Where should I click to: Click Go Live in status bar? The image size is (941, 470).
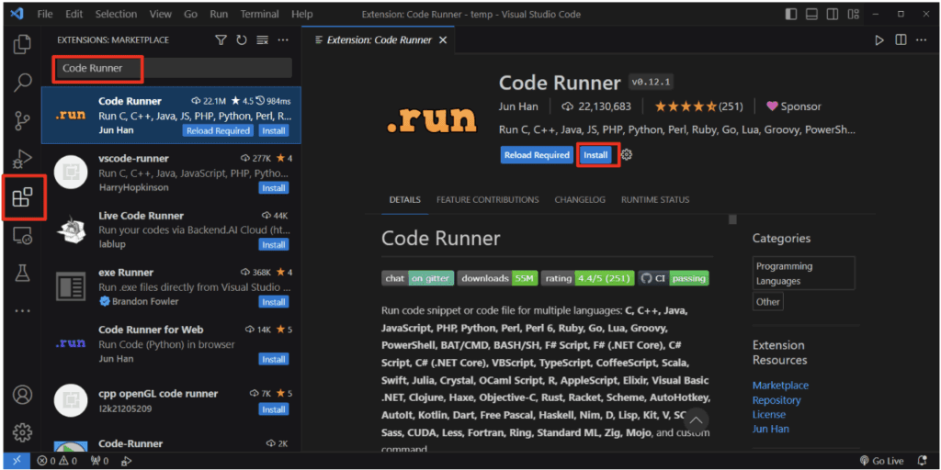tap(881, 461)
